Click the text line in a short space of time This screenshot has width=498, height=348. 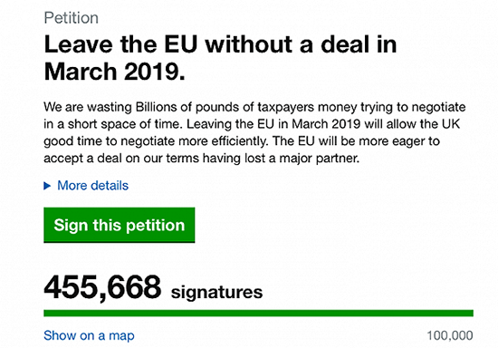click(252, 124)
